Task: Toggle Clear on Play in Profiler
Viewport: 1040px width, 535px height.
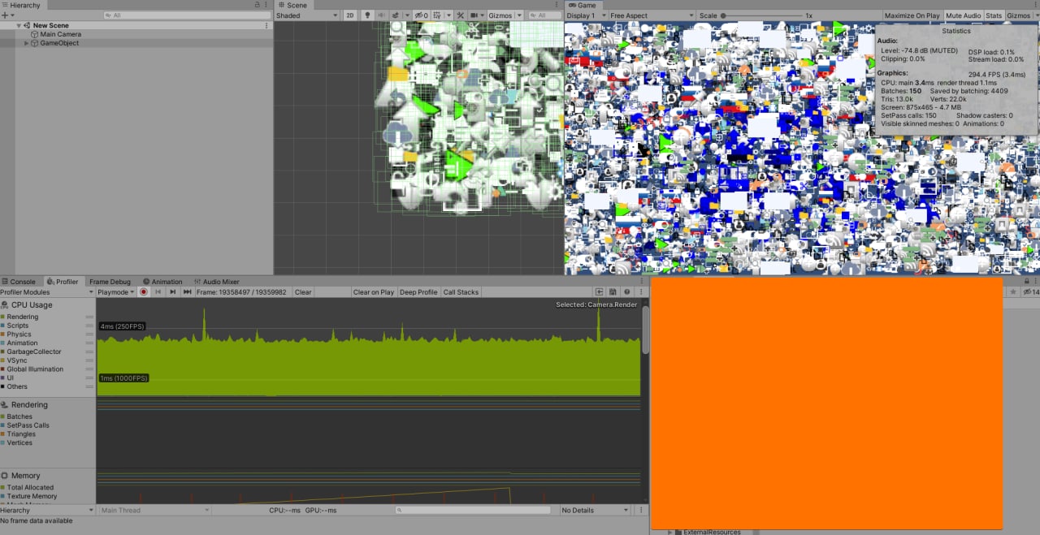Action: coord(374,292)
